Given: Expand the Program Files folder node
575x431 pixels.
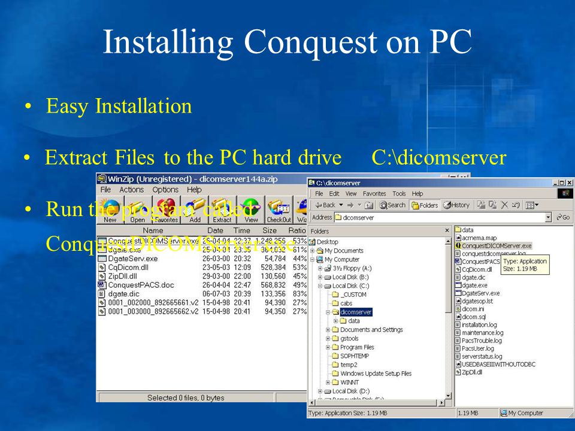Looking at the screenshot, I should [328, 347].
